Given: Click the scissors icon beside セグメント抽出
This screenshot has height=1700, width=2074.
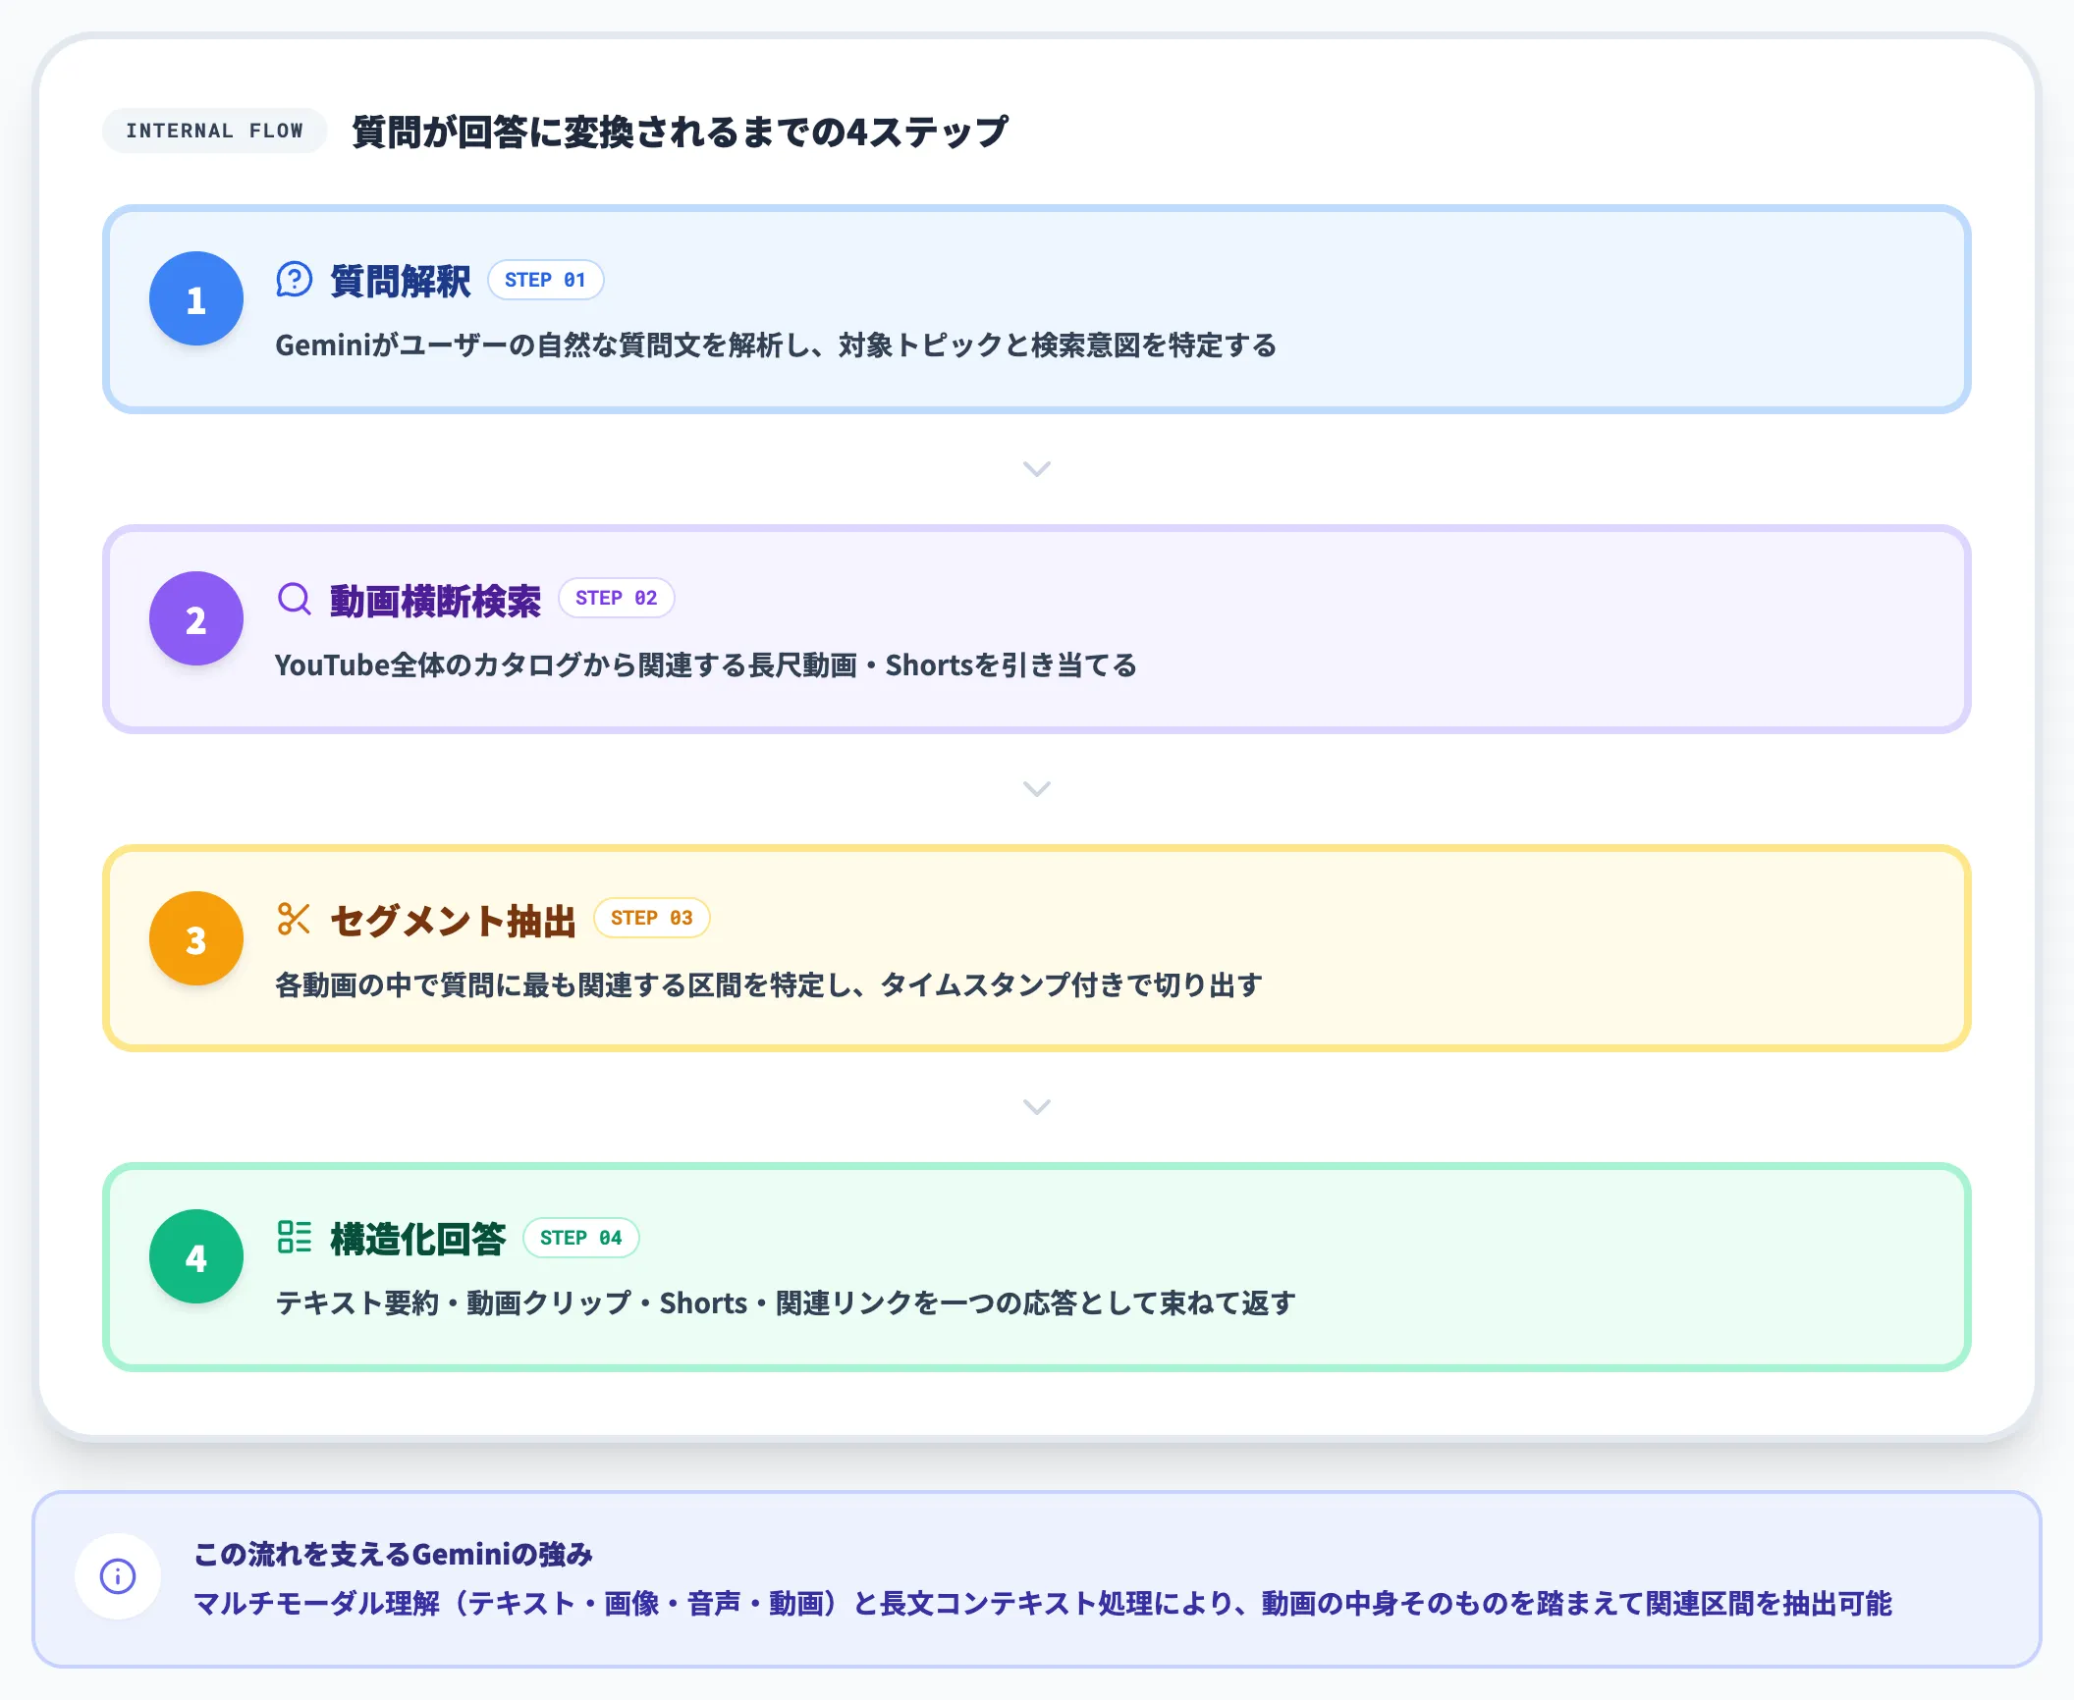Looking at the screenshot, I should point(295,919).
